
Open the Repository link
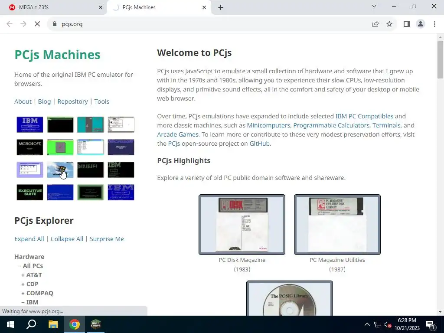(72, 101)
